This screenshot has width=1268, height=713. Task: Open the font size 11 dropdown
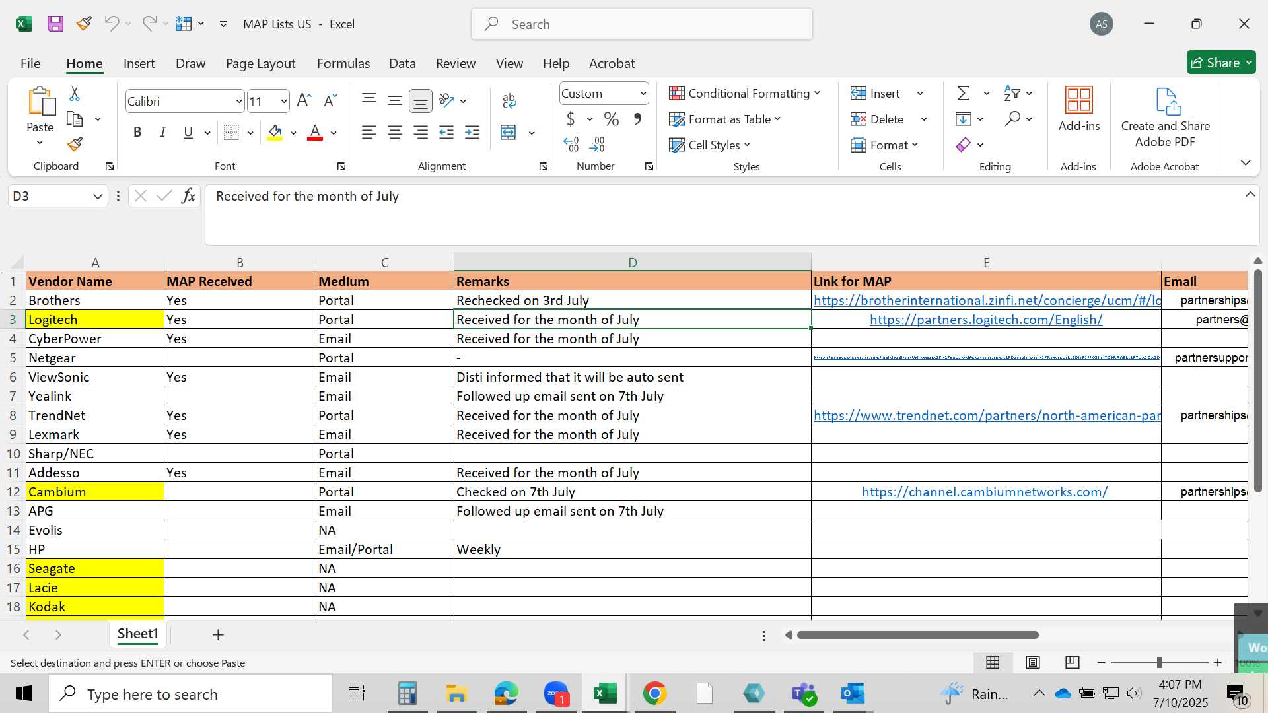coord(284,101)
